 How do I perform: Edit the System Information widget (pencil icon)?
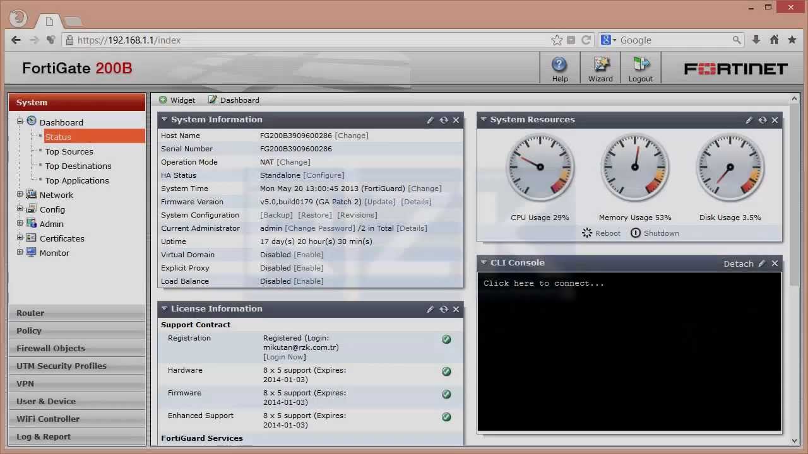[431, 120]
